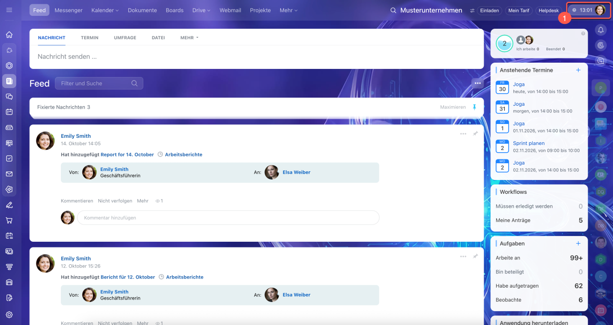Open the MEHR dropdown in the post composer
The width and height of the screenshot is (613, 325).
point(189,37)
